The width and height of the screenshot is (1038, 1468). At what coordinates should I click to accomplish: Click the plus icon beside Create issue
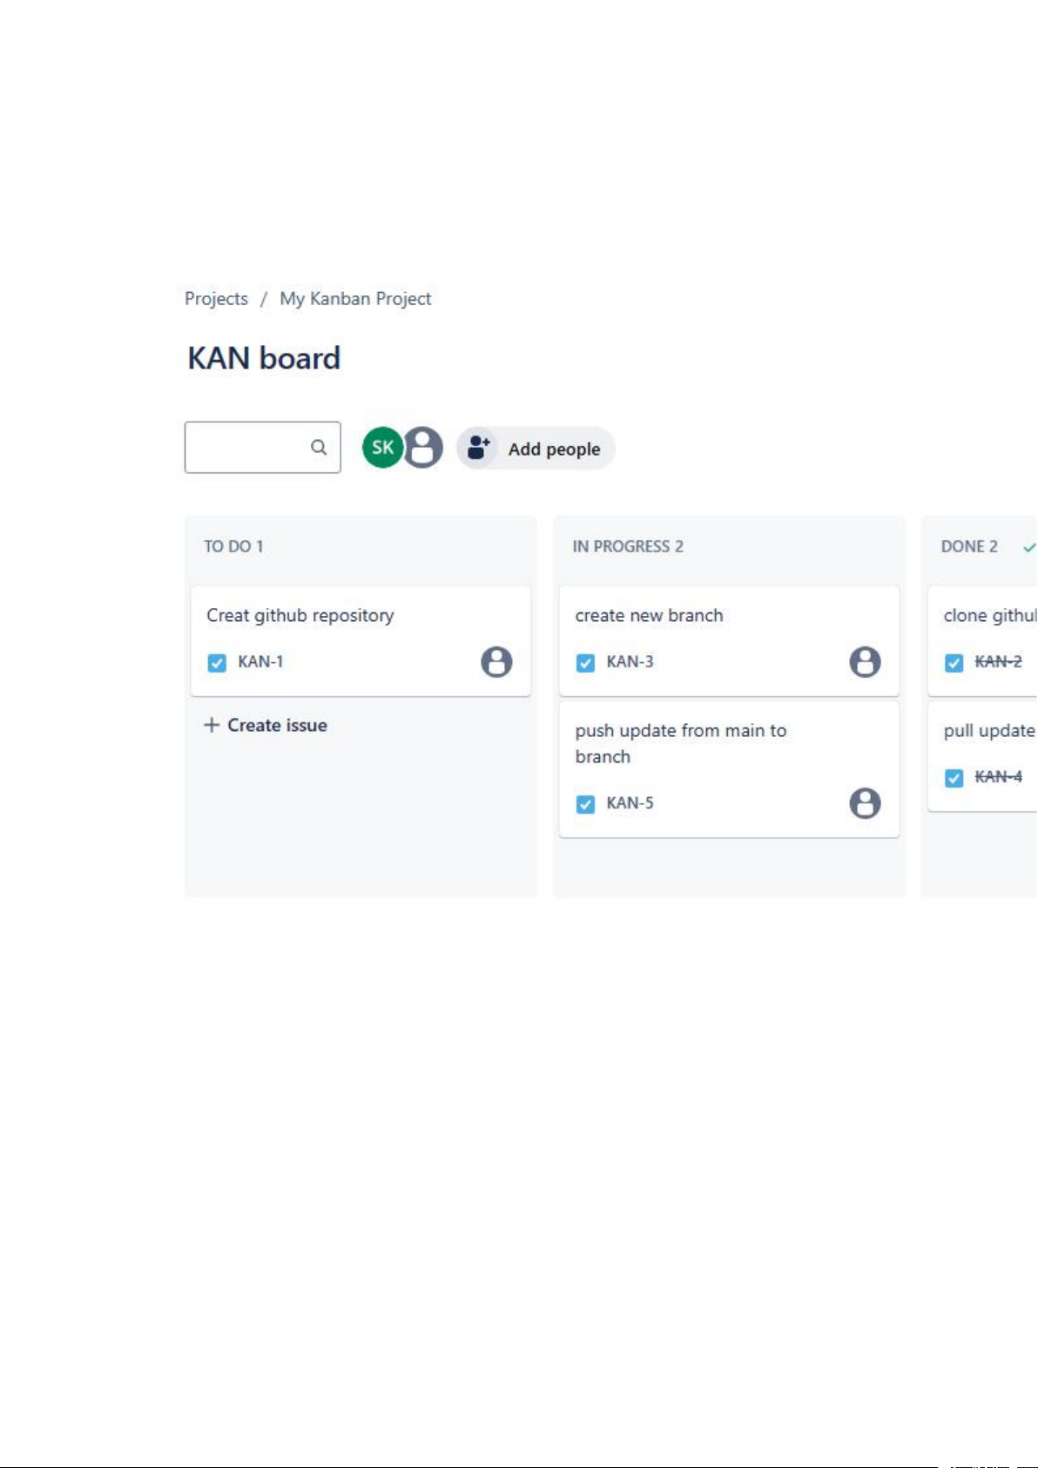(x=212, y=725)
